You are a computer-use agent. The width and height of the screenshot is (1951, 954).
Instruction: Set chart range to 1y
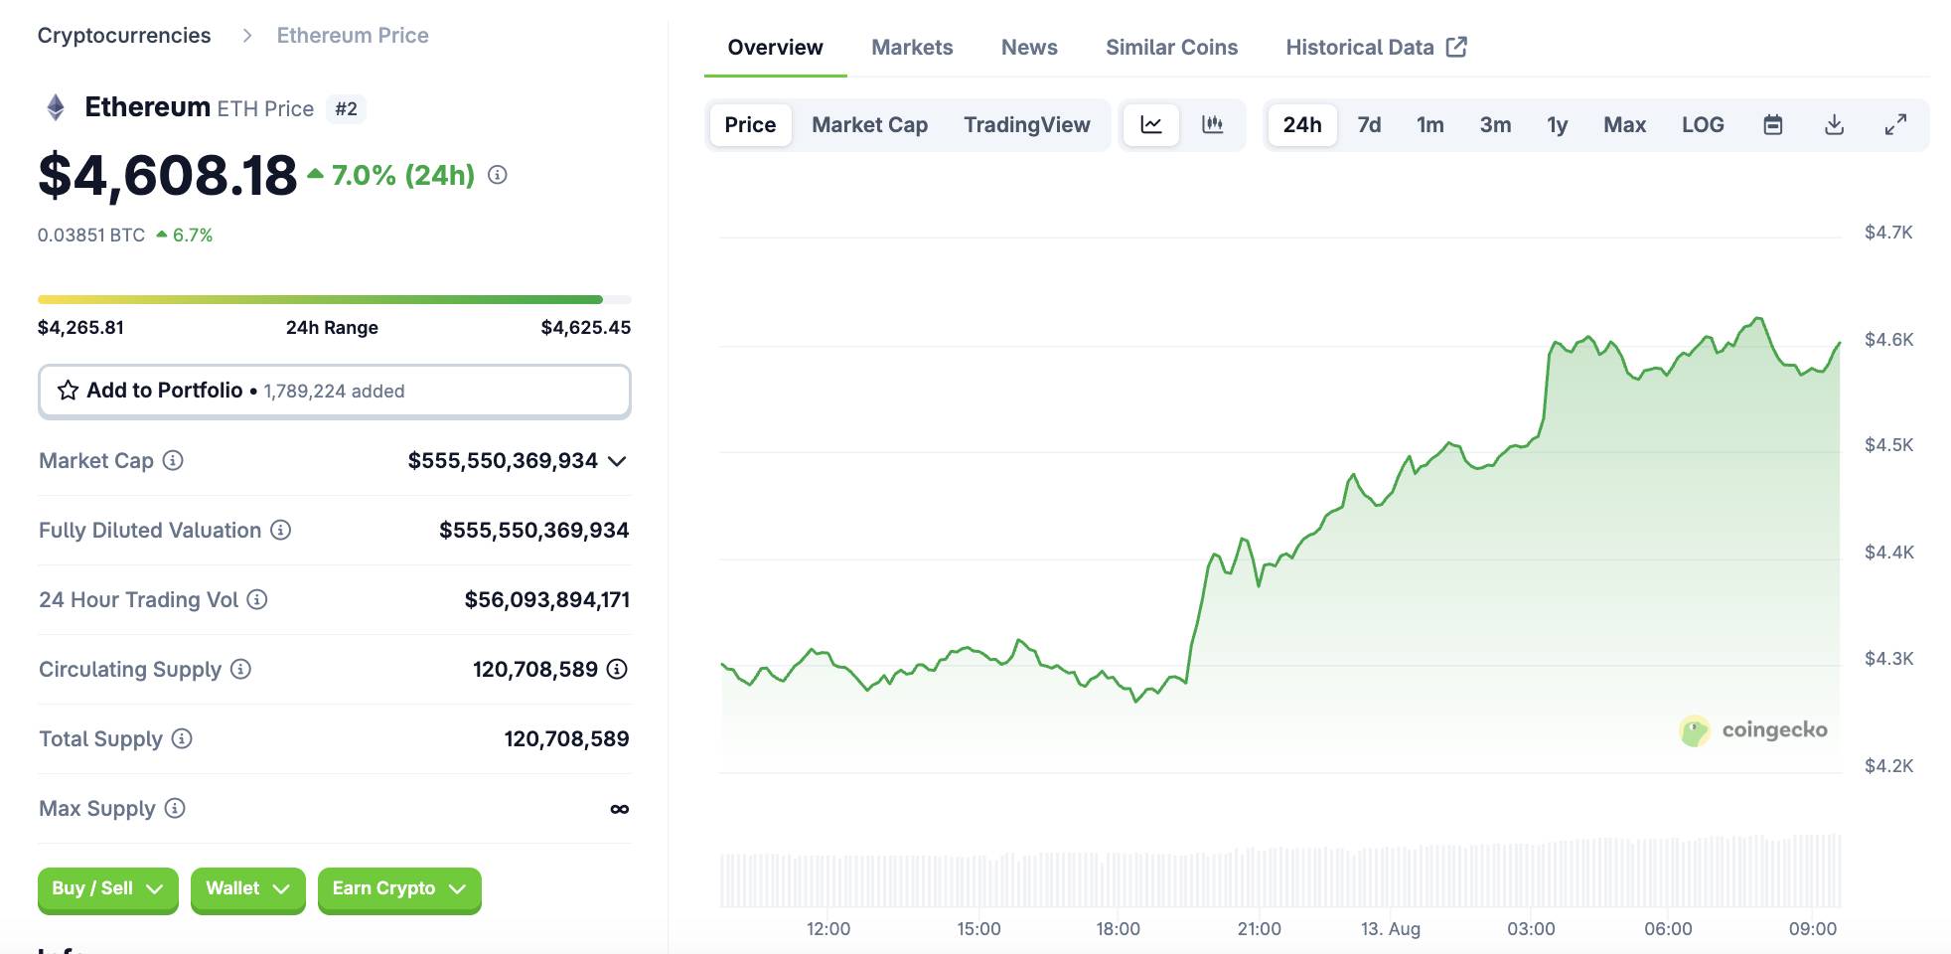tap(1557, 125)
